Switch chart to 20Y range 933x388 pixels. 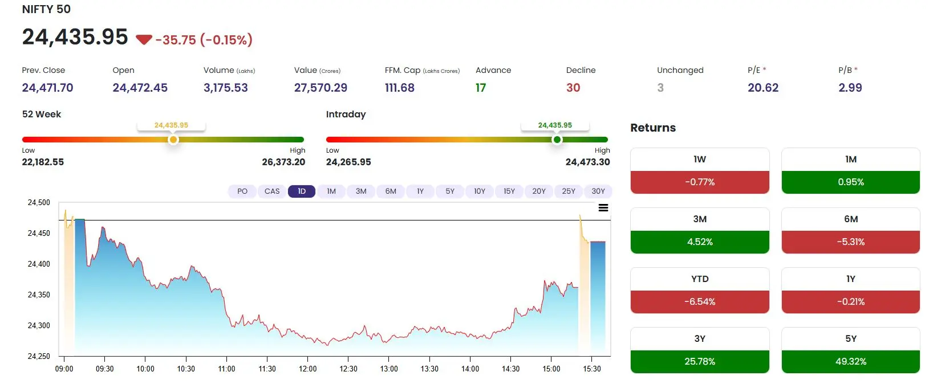click(539, 191)
